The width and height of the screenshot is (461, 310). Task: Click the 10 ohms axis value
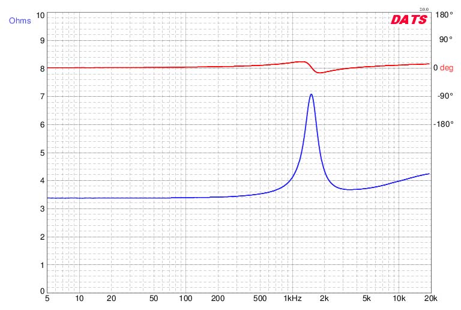(x=40, y=15)
